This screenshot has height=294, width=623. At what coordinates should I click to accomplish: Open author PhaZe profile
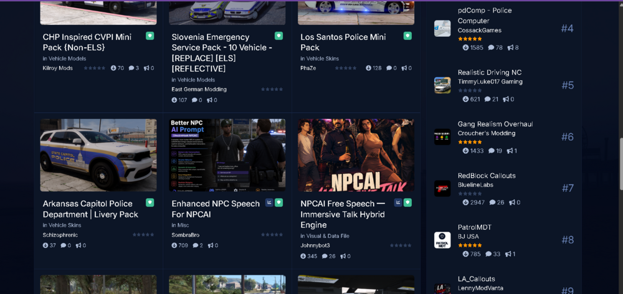click(x=308, y=68)
